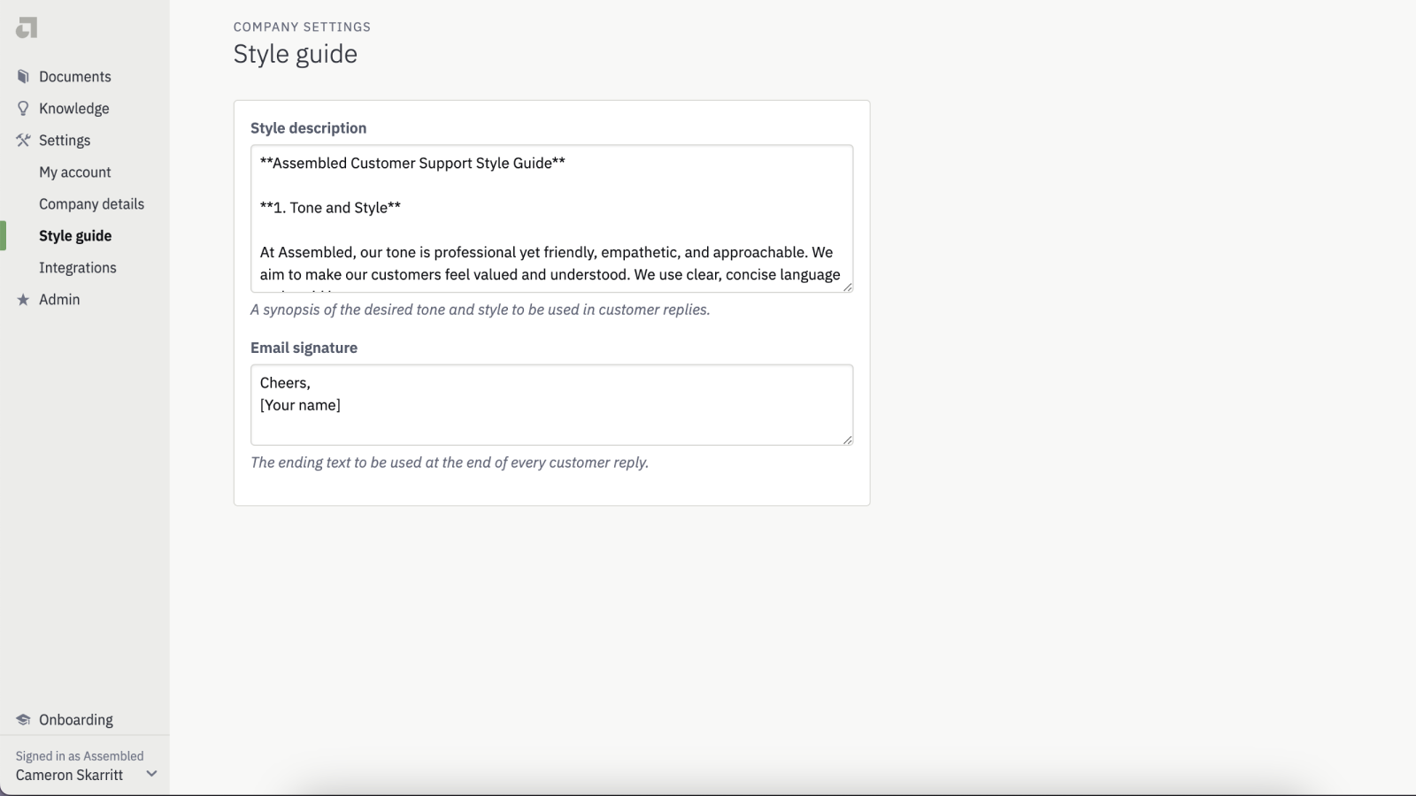
Task: Collapse the Settings section in the sidebar
Action: tap(64, 140)
